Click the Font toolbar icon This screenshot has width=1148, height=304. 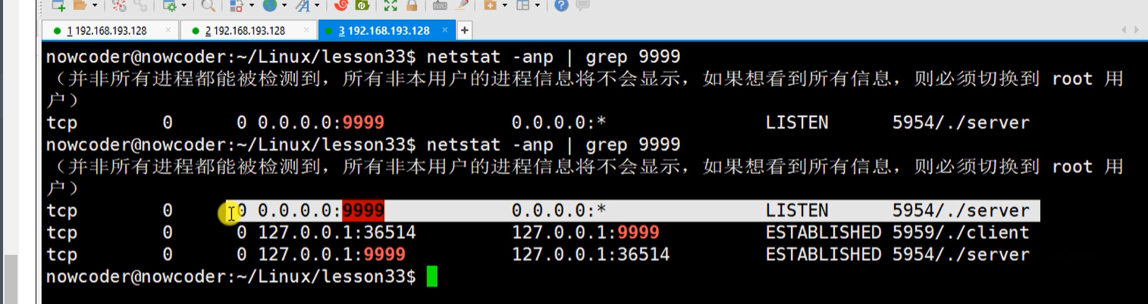pyautogui.click(x=303, y=5)
